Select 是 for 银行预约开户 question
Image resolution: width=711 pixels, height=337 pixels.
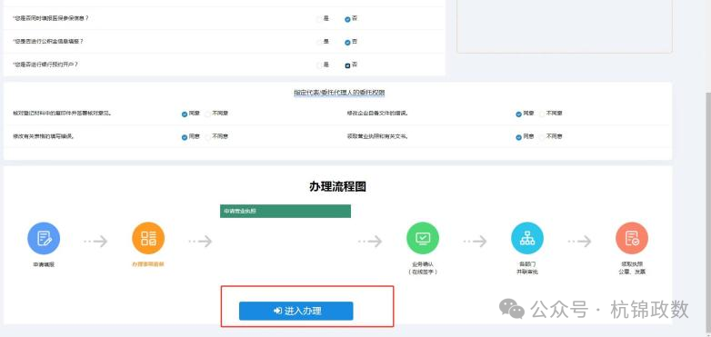point(319,65)
